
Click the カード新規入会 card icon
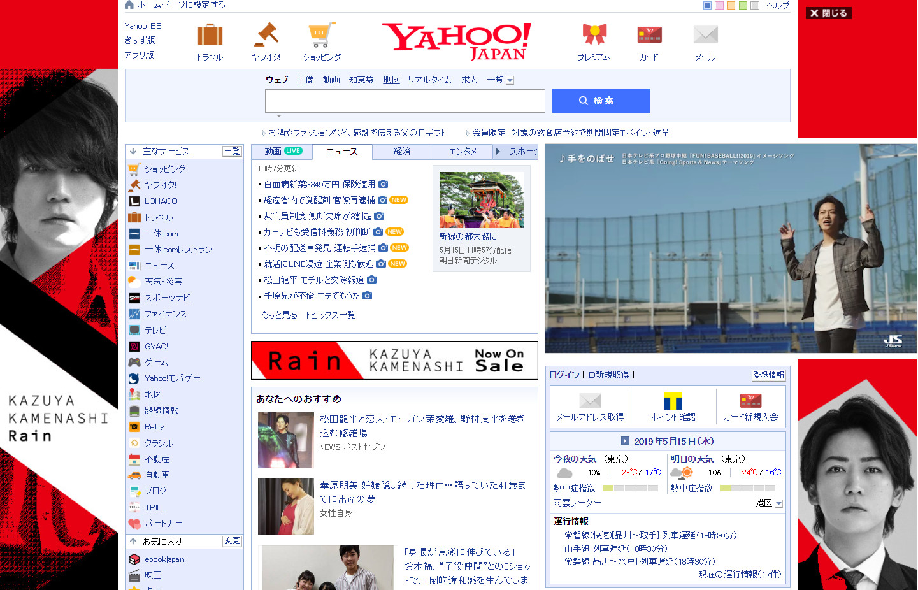750,400
